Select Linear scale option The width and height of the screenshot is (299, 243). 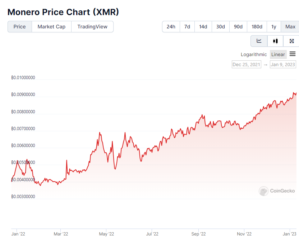(x=278, y=55)
